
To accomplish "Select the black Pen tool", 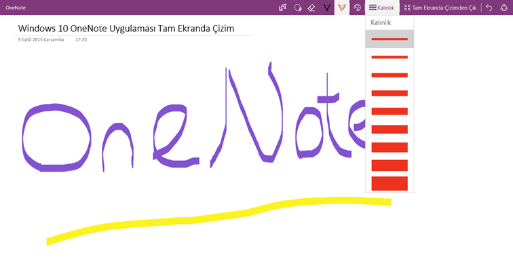I will coord(326,7).
